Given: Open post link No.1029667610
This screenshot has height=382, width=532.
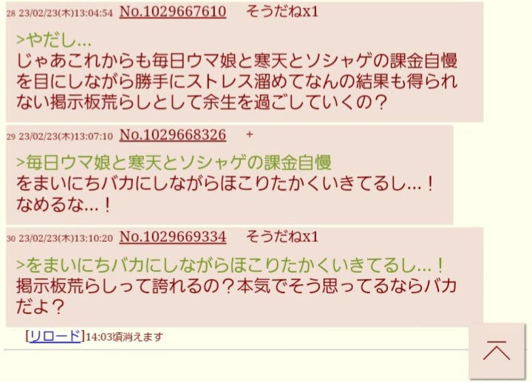Looking at the screenshot, I should point(173,12).
